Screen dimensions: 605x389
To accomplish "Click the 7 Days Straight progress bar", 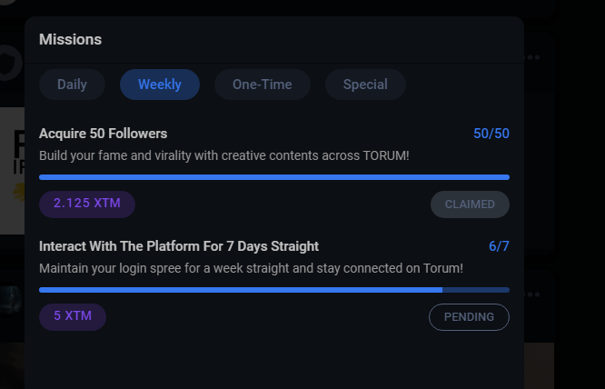I will click(274, 290).
